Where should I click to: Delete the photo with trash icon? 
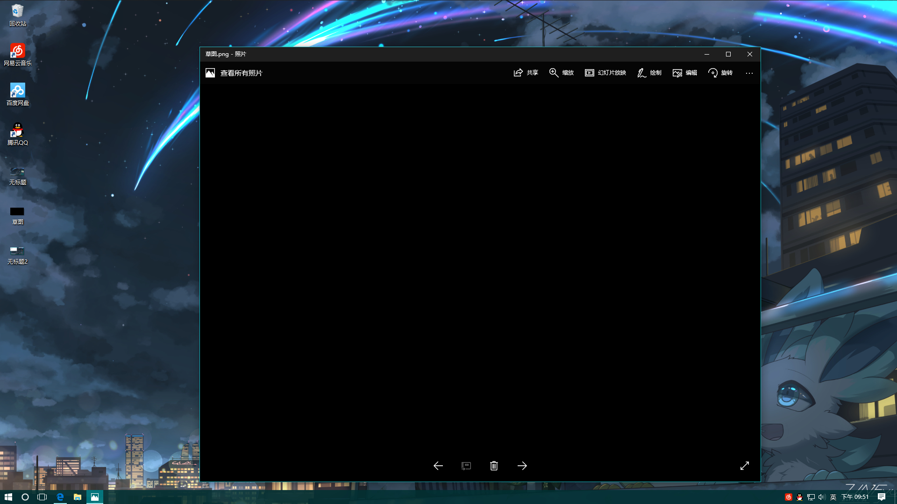[494, 466]
